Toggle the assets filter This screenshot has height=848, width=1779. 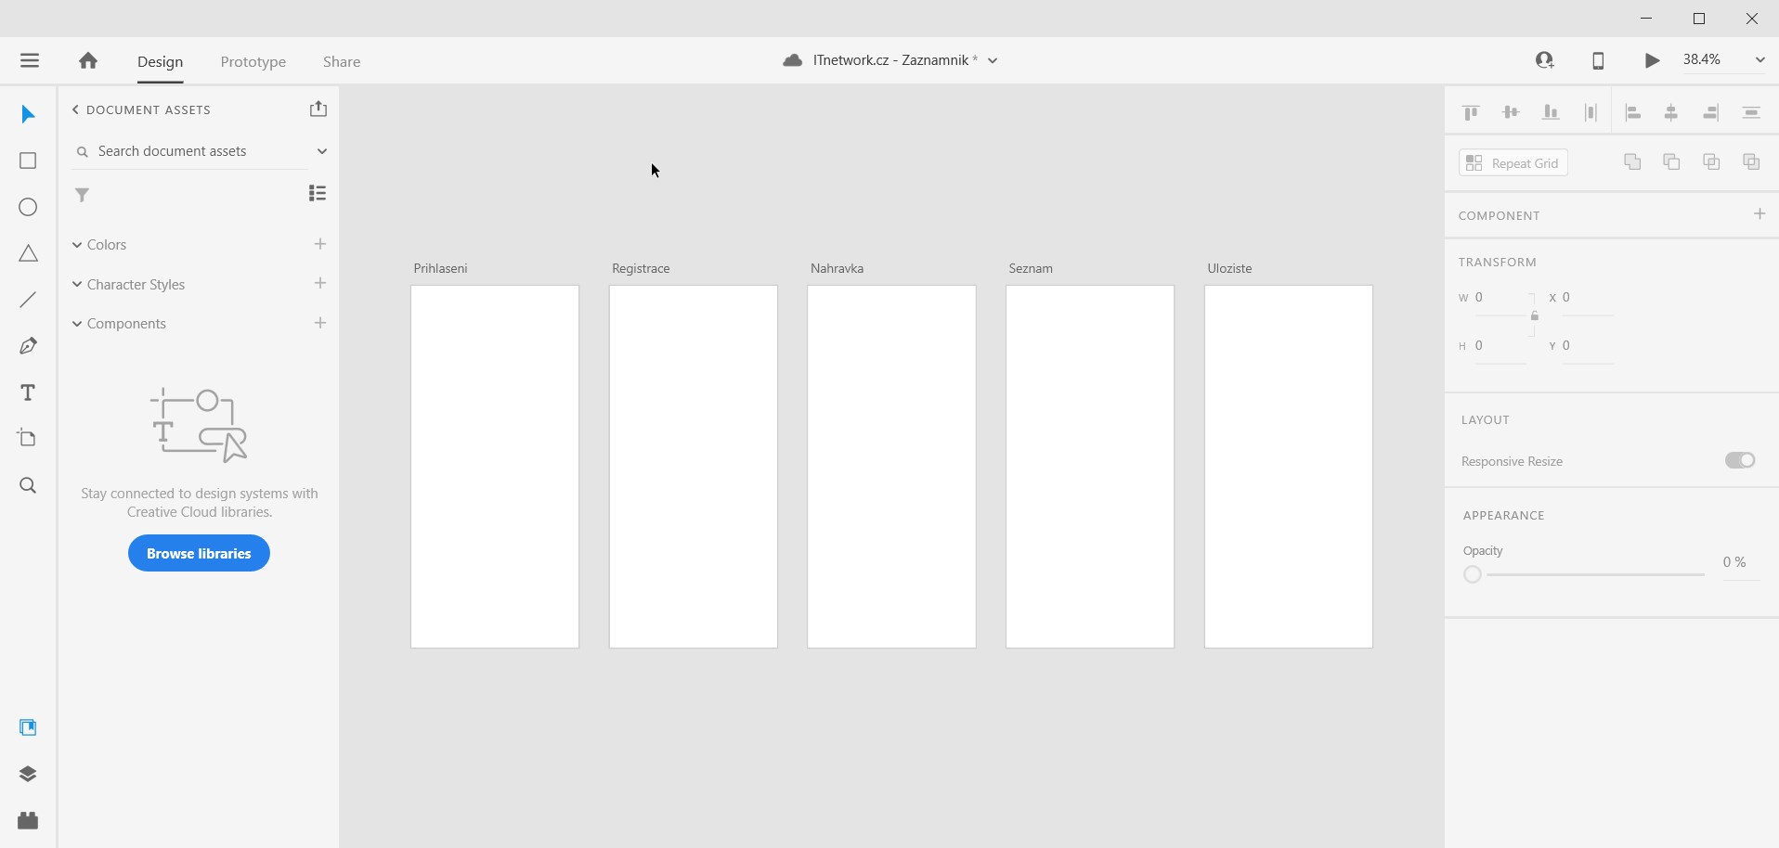pos(81,195)
